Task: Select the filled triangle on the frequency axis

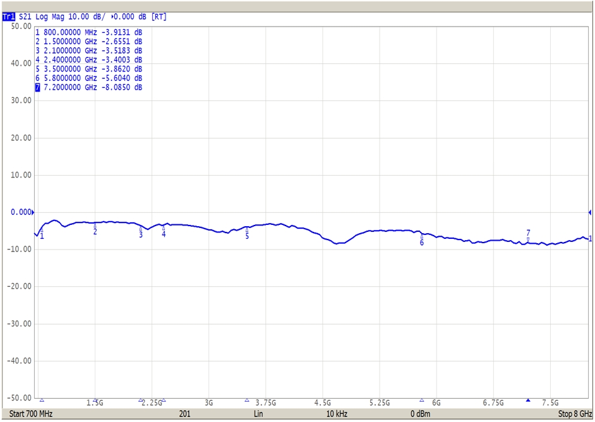Action: coord(528,401)
